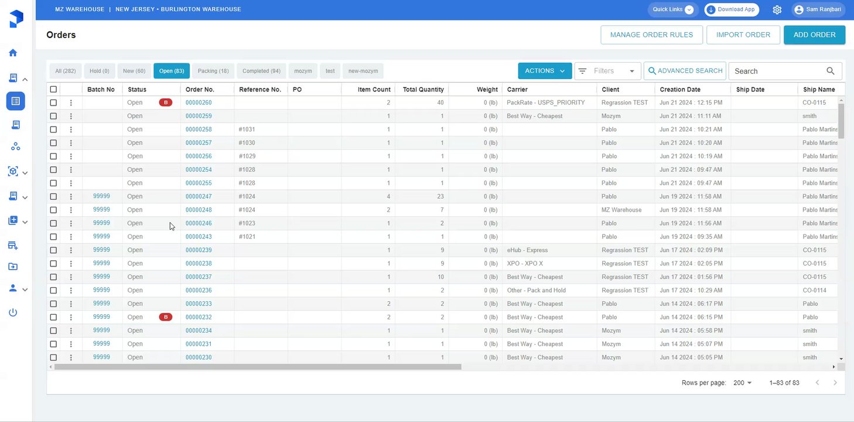Open the three-dot menu for order 00000230
This screenshot has width=854, height=422.
tap(71, 358)
